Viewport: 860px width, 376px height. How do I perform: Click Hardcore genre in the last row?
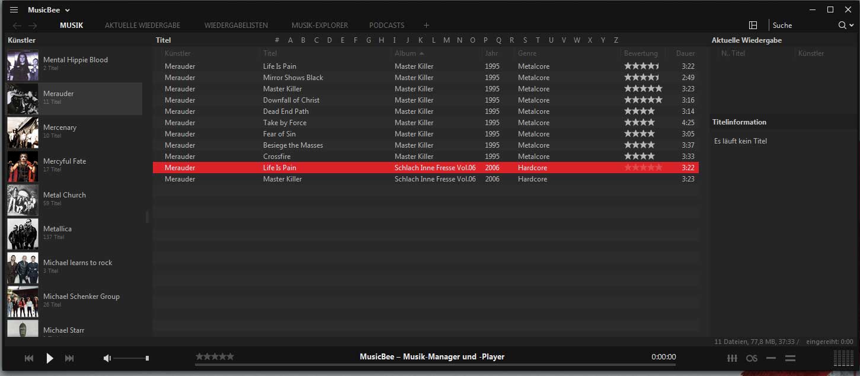532,179
